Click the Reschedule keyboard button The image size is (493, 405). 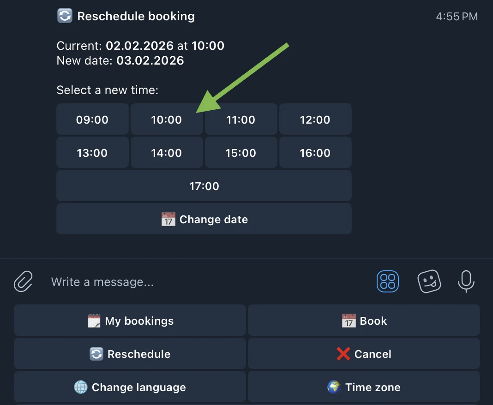coord(130,354)
